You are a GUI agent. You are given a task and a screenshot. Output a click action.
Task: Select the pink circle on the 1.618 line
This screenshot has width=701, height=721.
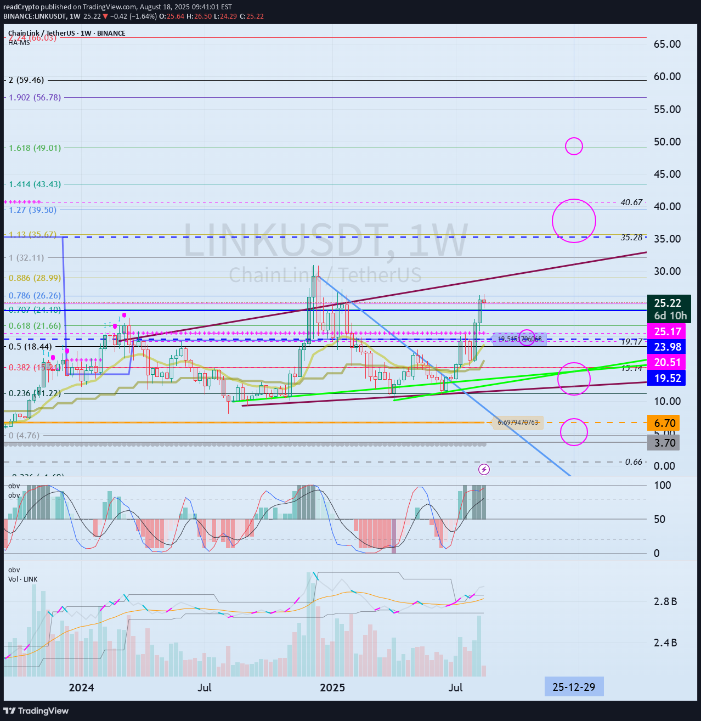pos(574,146)
